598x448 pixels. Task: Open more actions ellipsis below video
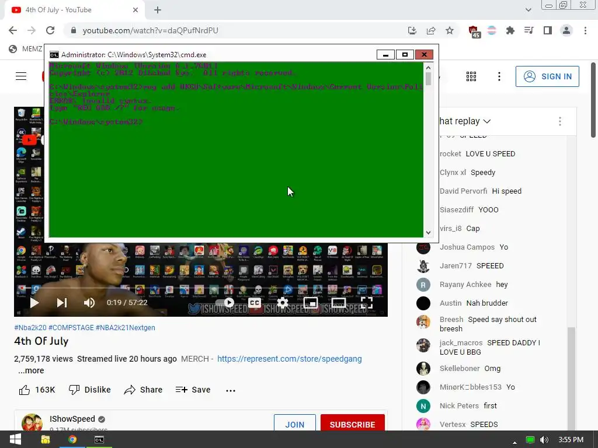click(x=230, y=390)
